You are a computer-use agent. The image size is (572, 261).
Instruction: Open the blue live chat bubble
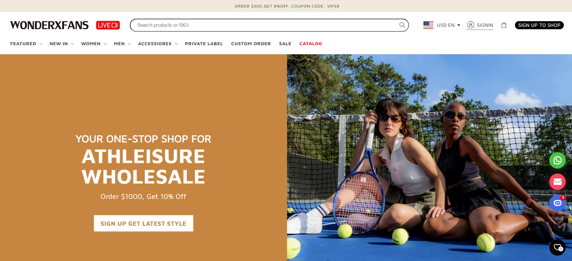point(557,203)
